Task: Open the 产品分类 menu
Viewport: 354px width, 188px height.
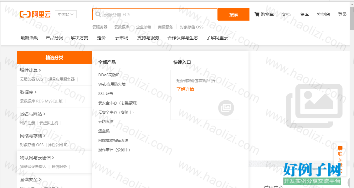Action: pyautogui.click(x=54, y=38)
